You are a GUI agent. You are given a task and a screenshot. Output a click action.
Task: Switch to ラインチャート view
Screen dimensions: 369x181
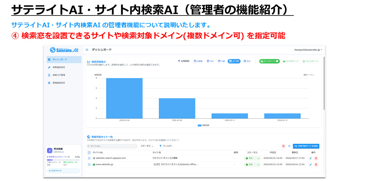(x=311, y=61)
